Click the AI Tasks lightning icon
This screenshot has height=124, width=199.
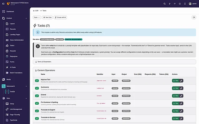[x=7, y=67]
